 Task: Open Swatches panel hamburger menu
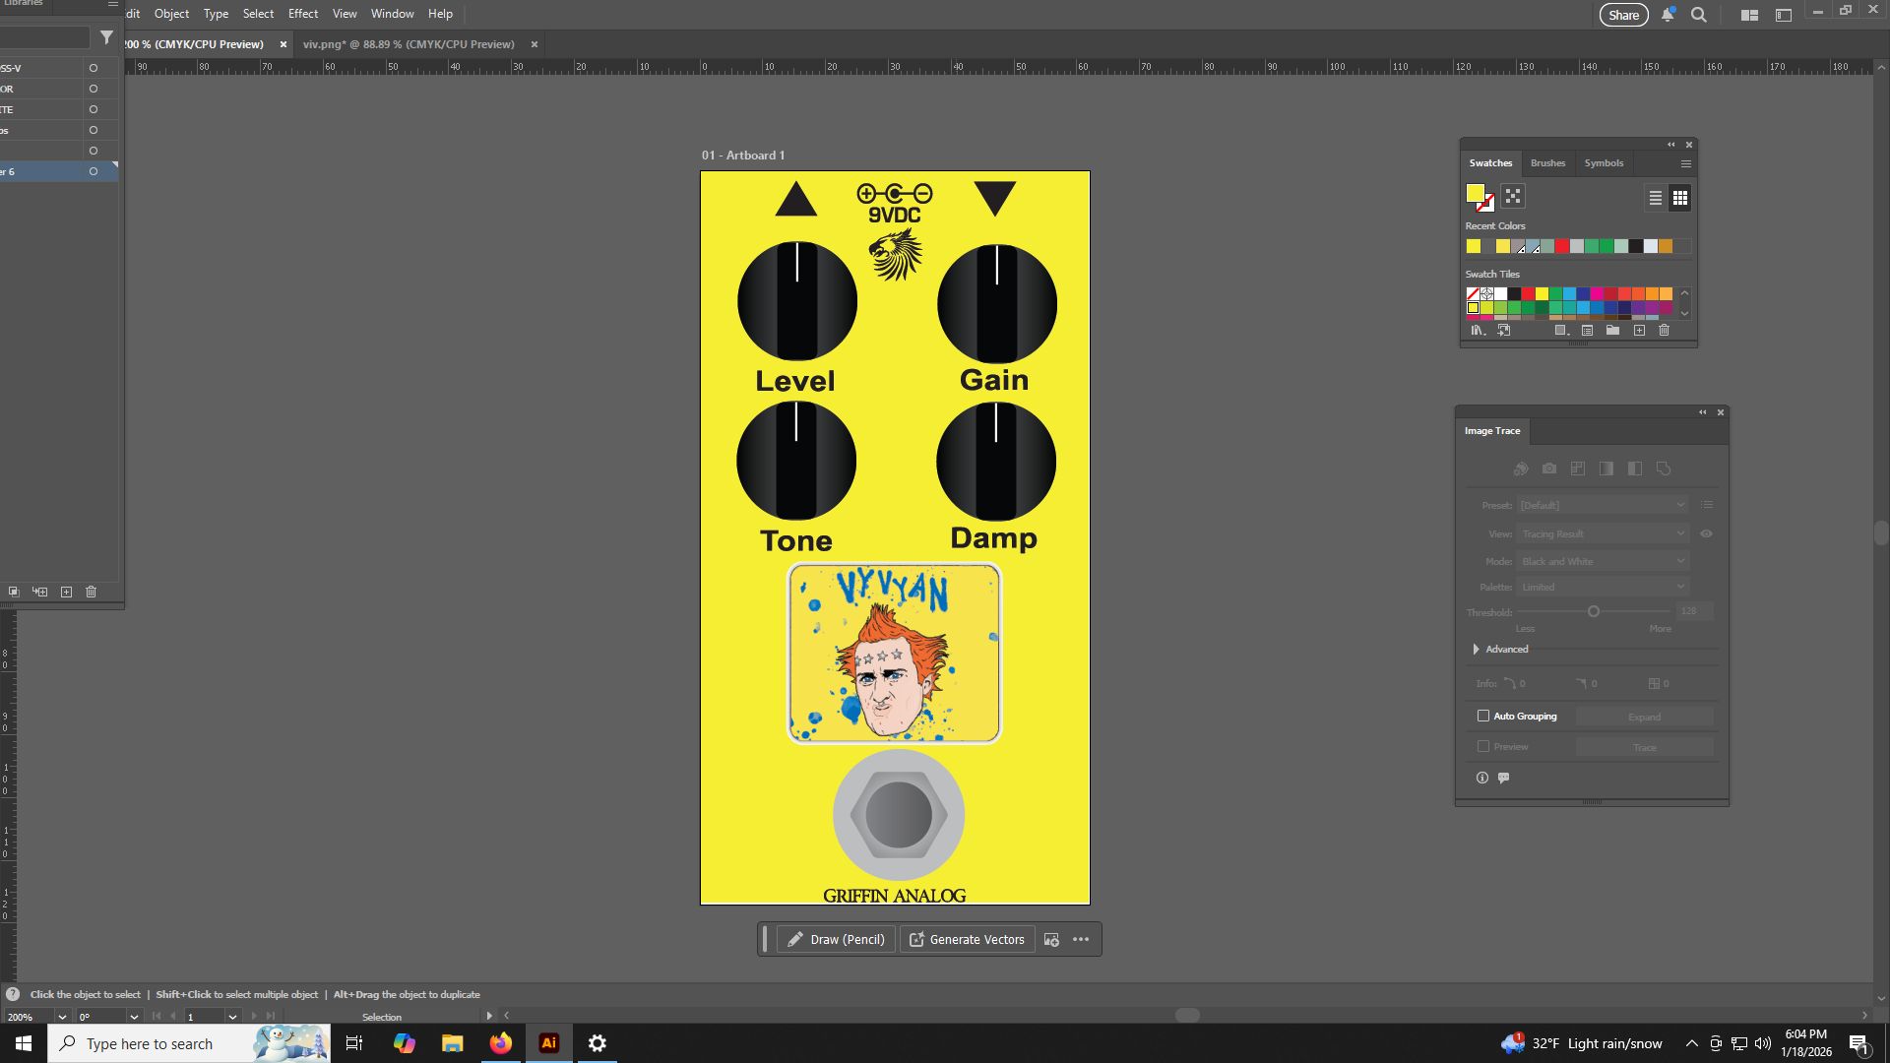click(1686, 163)
